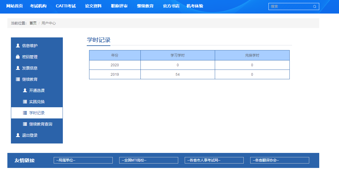This screenshot has height=170, width=339.
Task: Open the 各省市人事考试网 dropdown
Action: (214, 160)
